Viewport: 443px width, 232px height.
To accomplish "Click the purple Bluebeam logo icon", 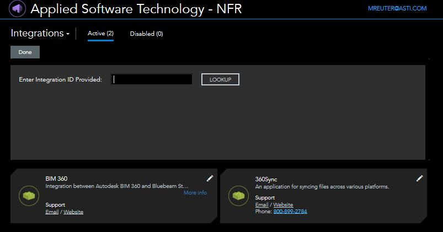I will coord(18,9).
